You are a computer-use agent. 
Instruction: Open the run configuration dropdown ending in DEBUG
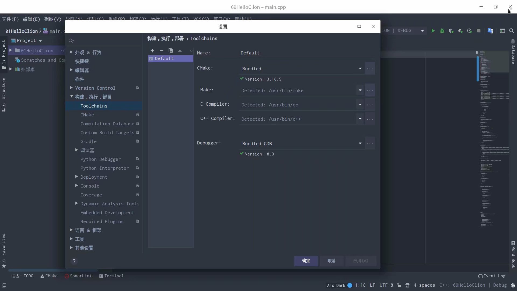pos(403,31)
